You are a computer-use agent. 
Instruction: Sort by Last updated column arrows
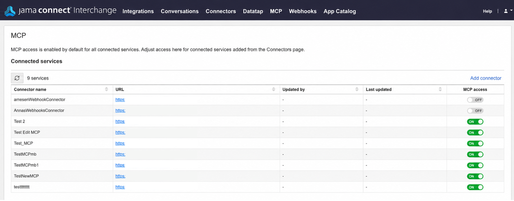tap(440, 90)
